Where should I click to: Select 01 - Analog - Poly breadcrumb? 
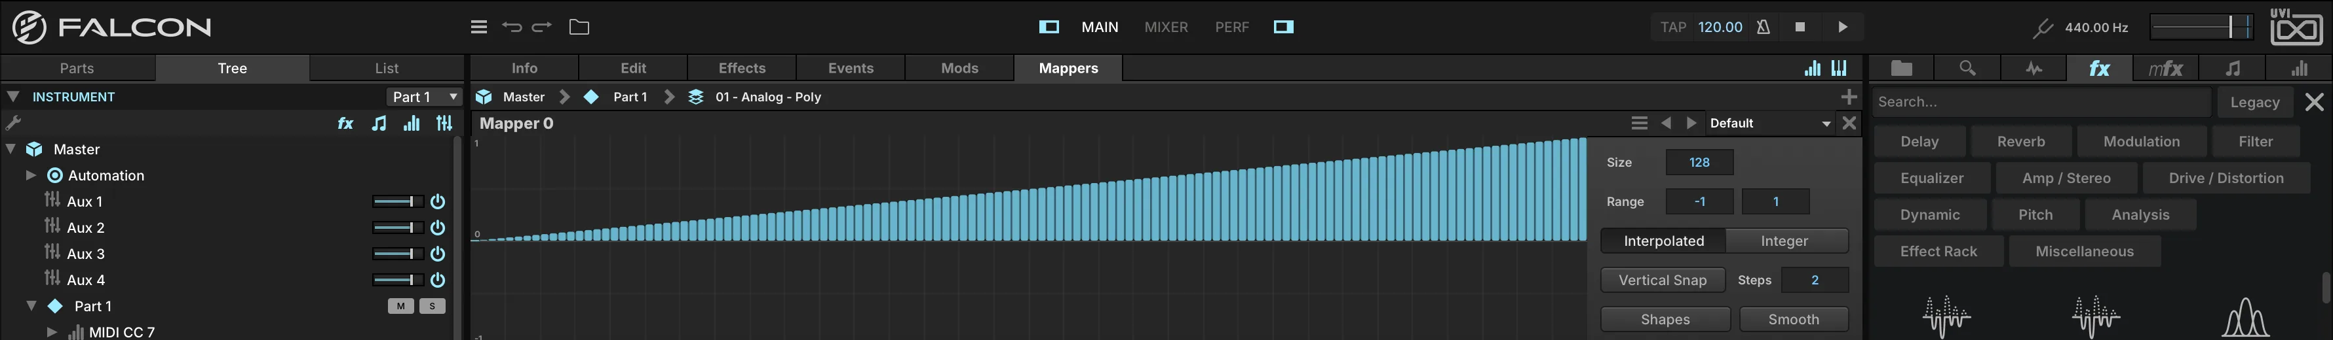tap(768, 97)
